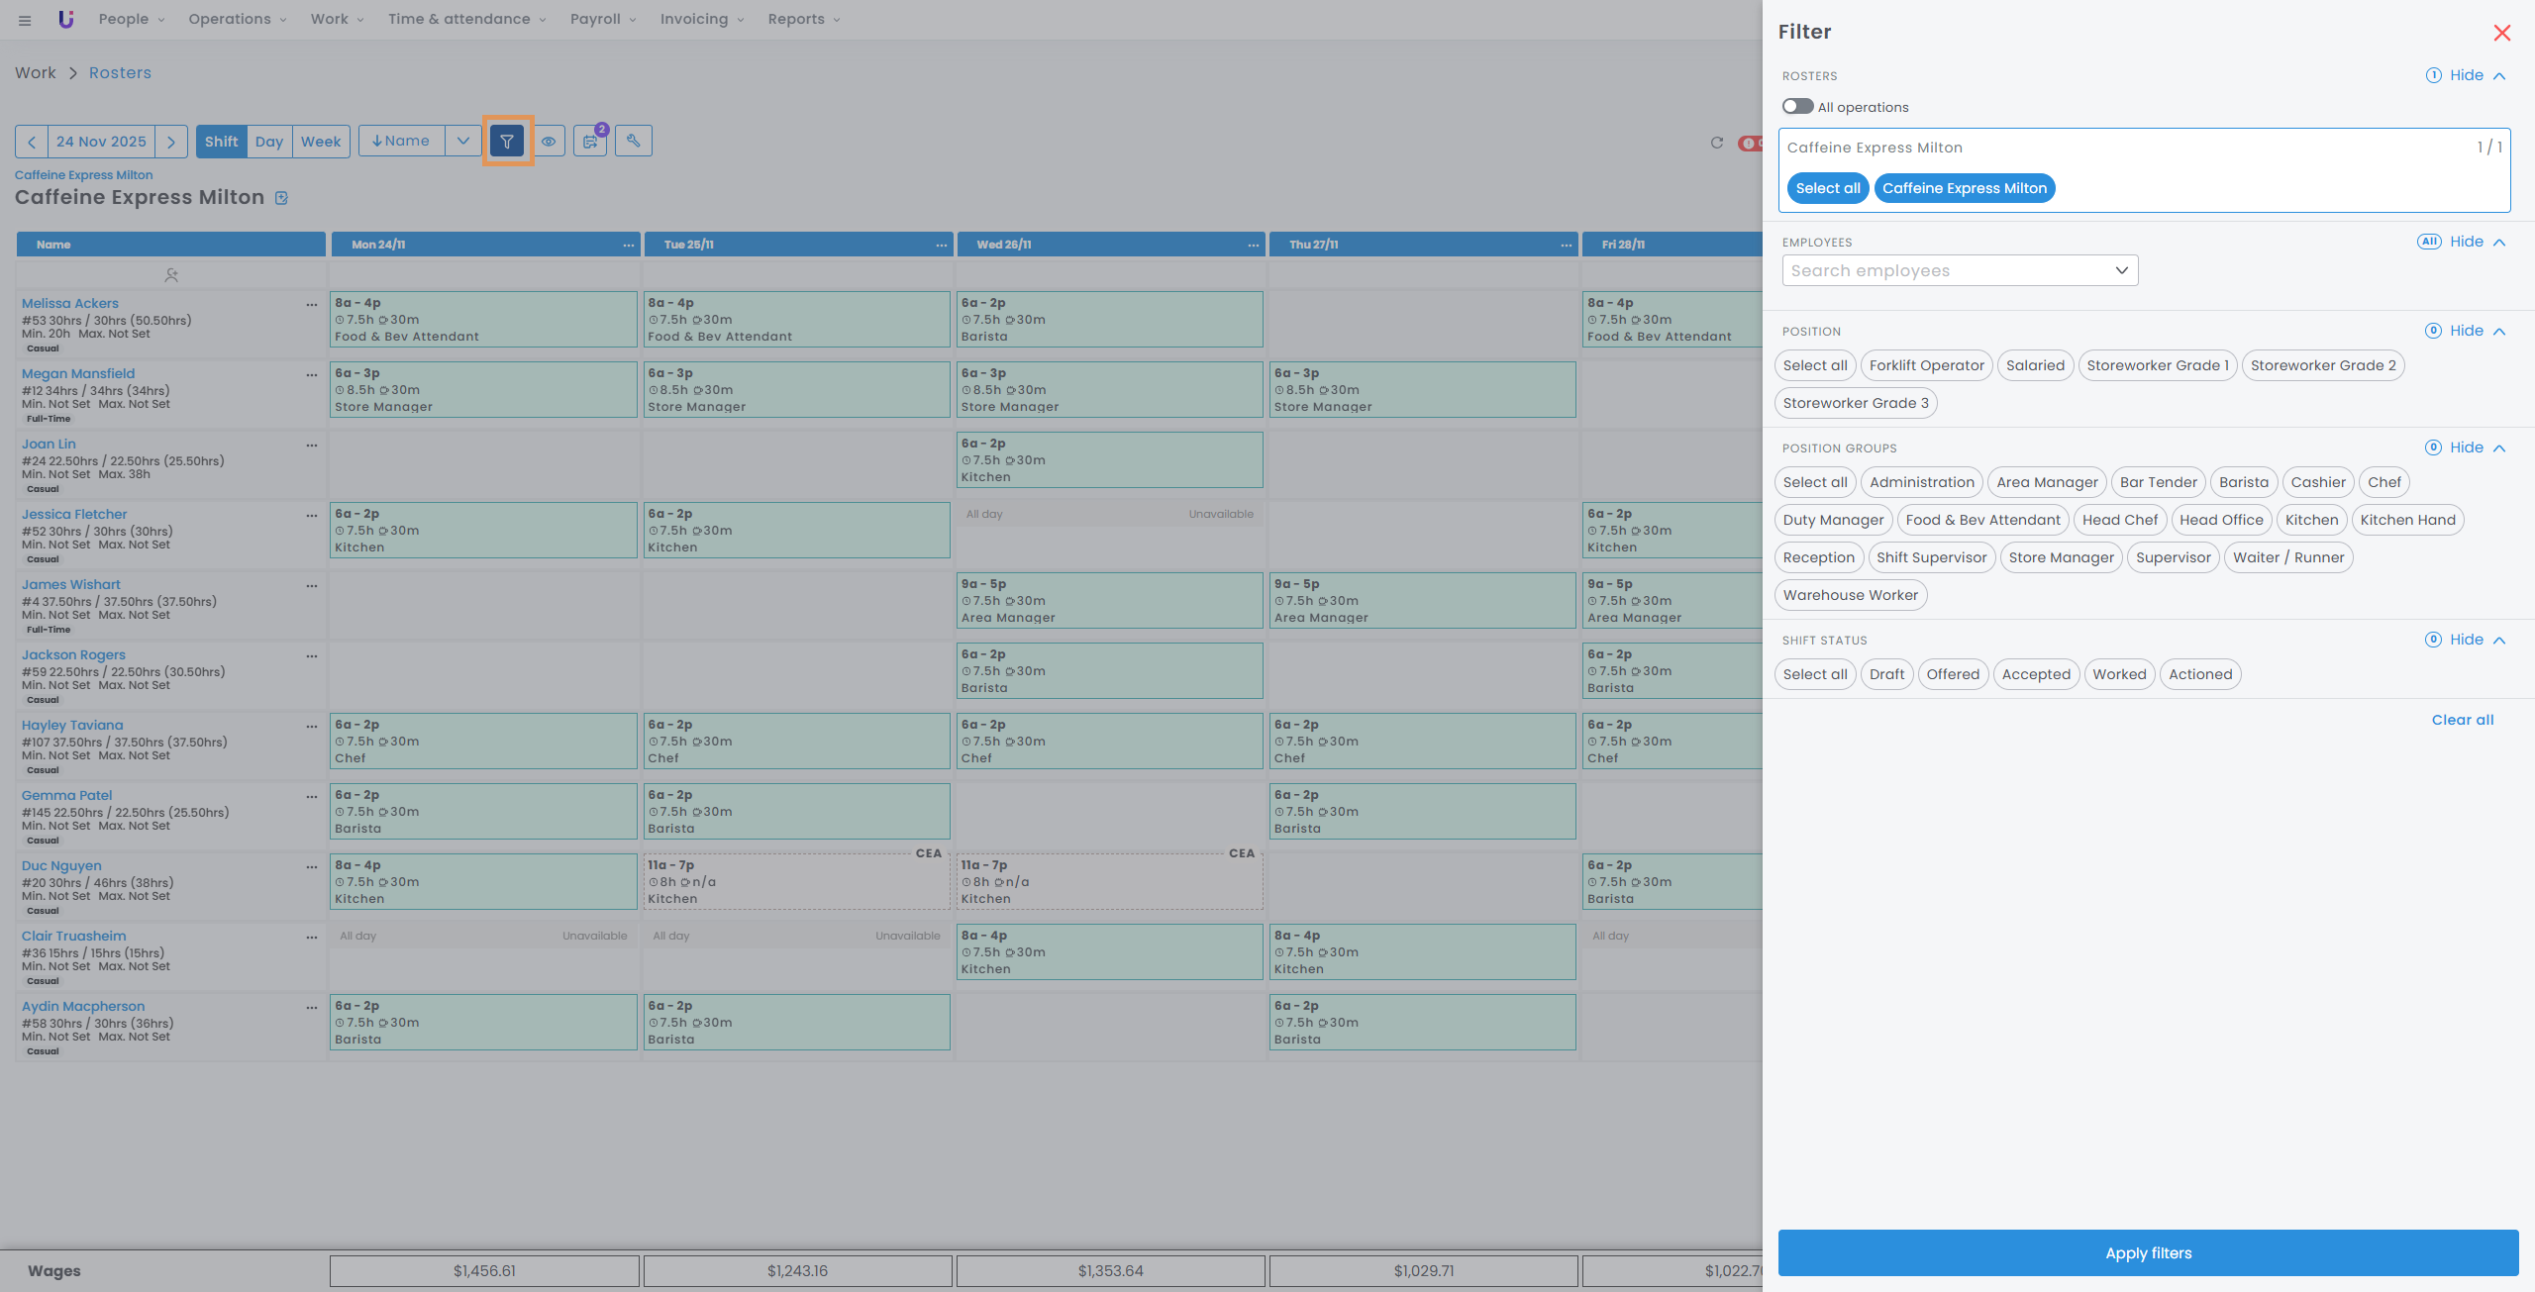Image resolution: width=2535 pixels, height=1292 pixels.
Task: Open the wrench tools icon
Action: 633,141
